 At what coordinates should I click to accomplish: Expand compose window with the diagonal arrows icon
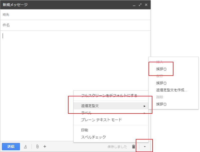tap(140, 5)
